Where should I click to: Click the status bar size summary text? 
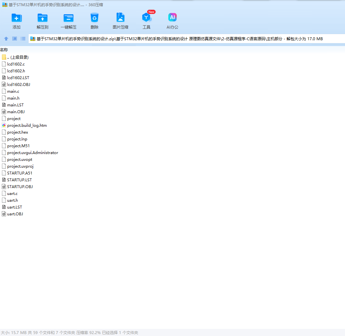tap(70, 332)
